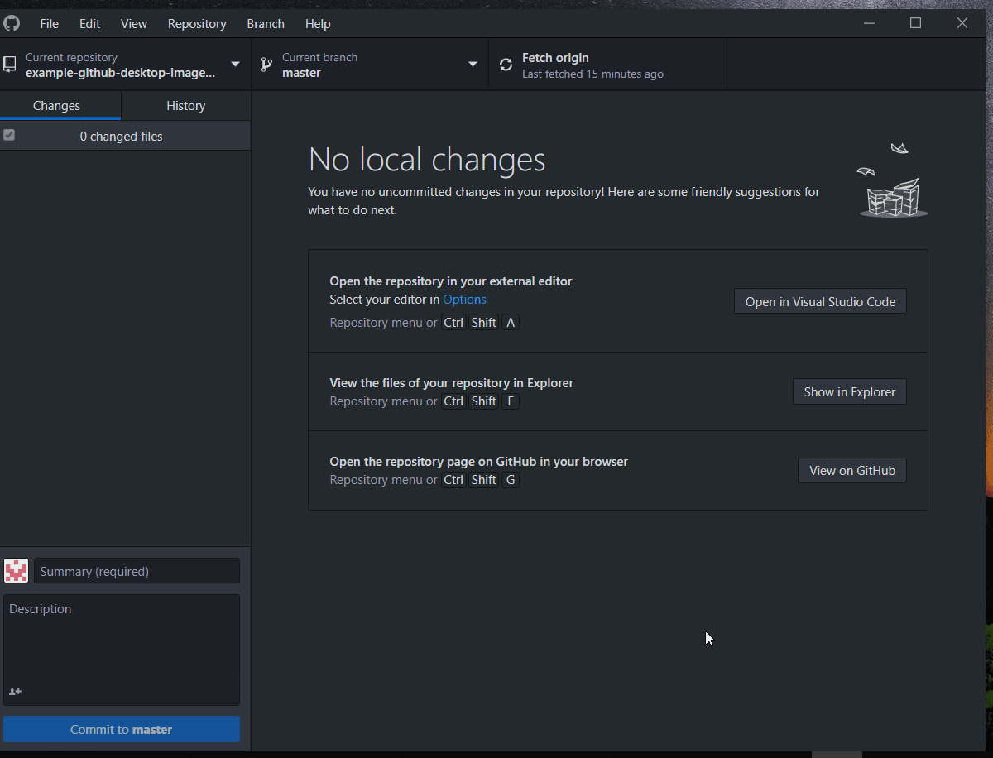This screenshot has width=993, height=758.
Task: Maximize the GitHub Desktop window
Action: point(915,23)
